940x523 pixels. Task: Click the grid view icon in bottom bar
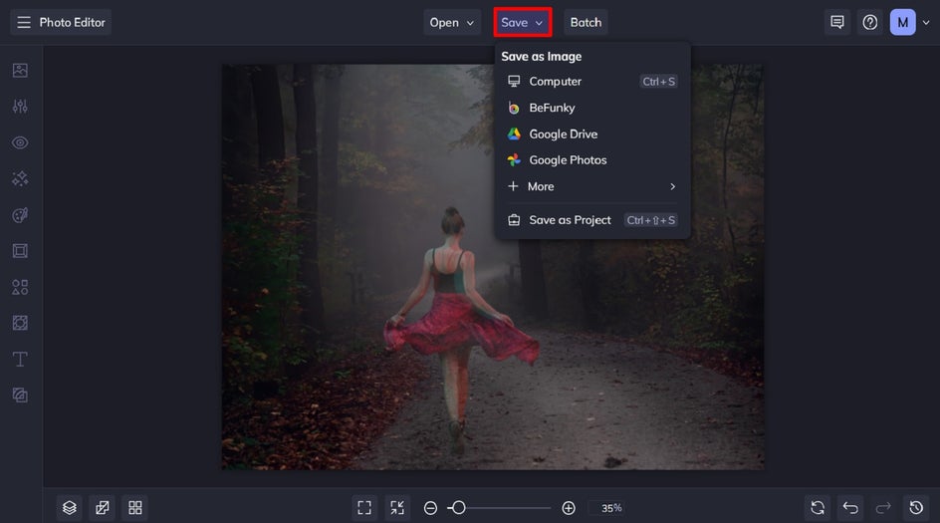click(135, 508)
